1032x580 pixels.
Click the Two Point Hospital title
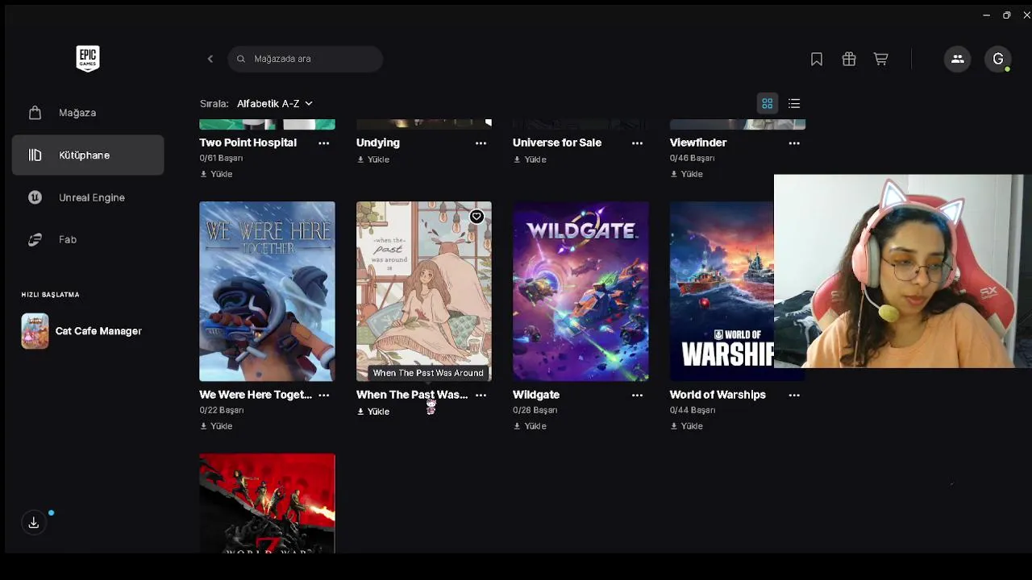248,143
